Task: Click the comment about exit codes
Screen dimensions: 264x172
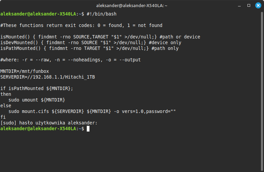Action: 81,26
